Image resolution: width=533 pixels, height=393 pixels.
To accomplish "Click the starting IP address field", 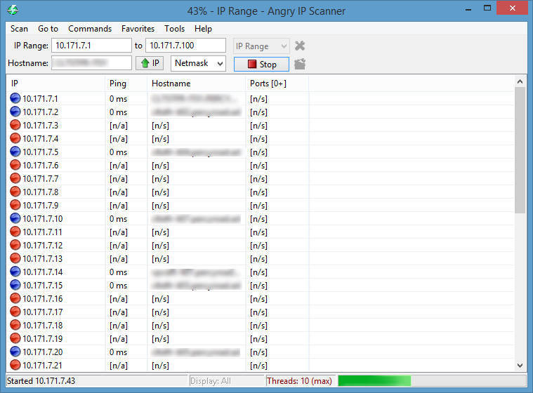I will point(91,46).
